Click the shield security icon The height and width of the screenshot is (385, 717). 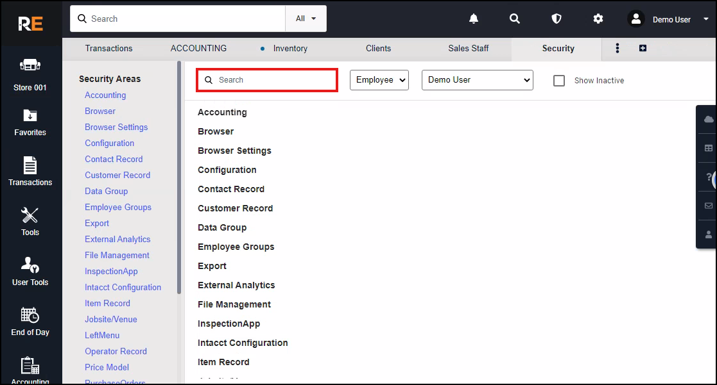[557, 19]
